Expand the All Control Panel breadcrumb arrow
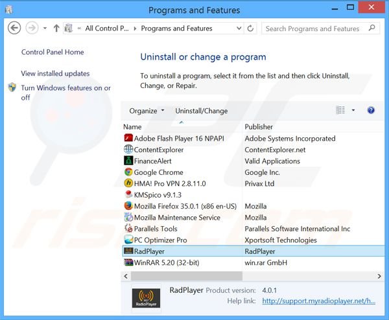The width and height of the screenshot is (389, 320). [x=135, y=29]
